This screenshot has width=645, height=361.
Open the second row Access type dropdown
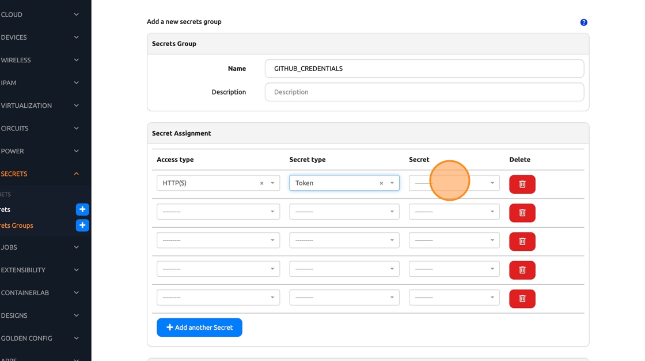click(x=218, y=212)
